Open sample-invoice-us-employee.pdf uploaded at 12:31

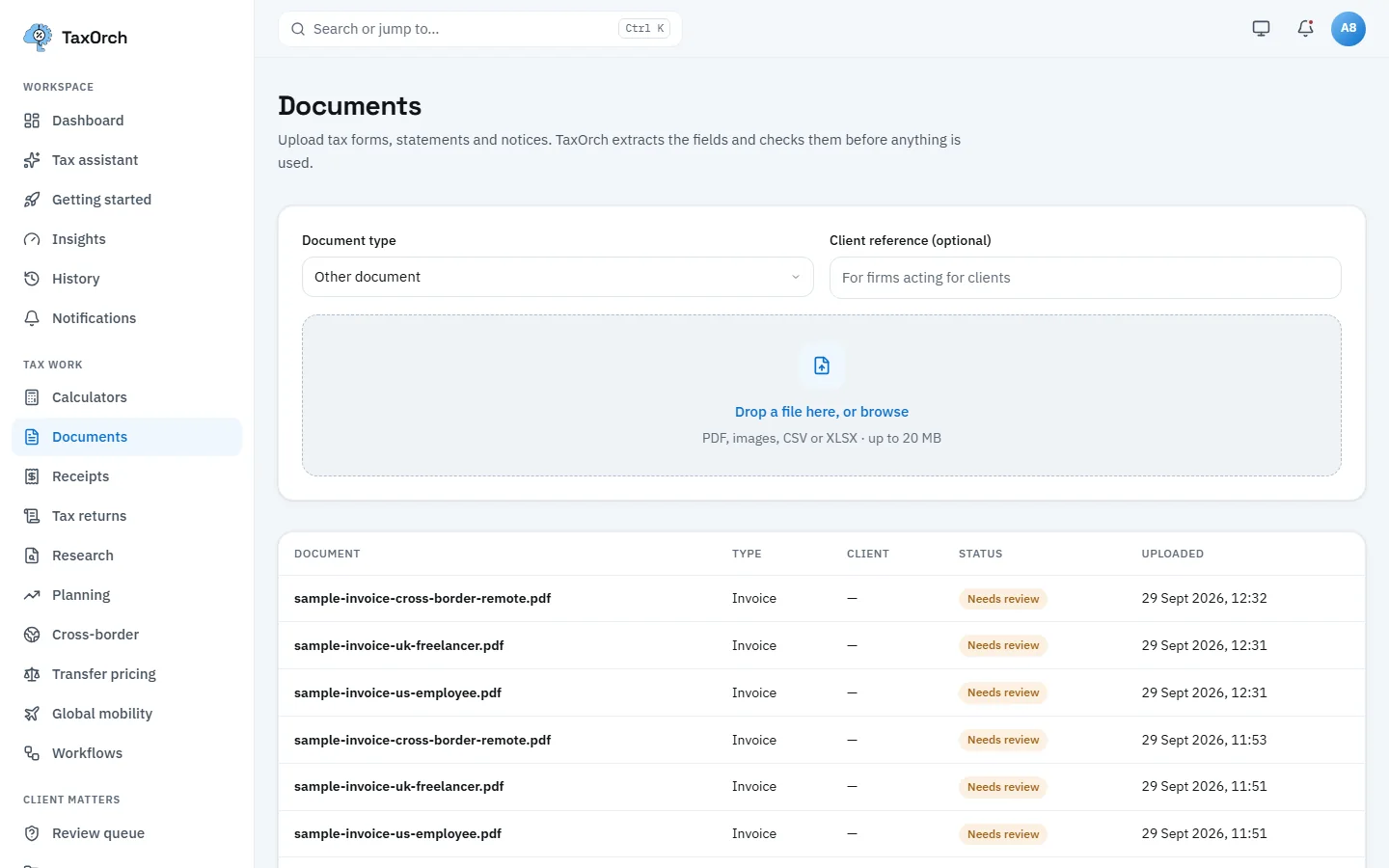pyautogui.click(x=397, y=693)
